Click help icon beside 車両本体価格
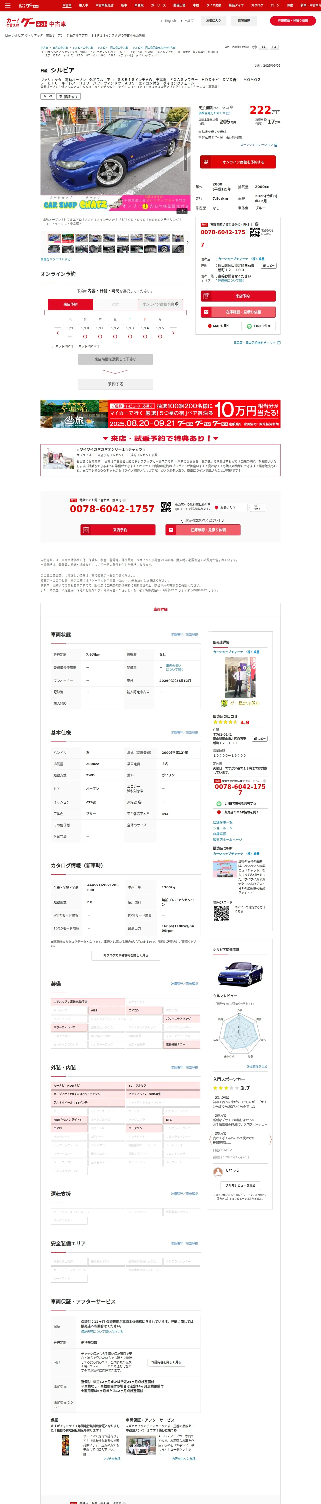 [216, 120]
